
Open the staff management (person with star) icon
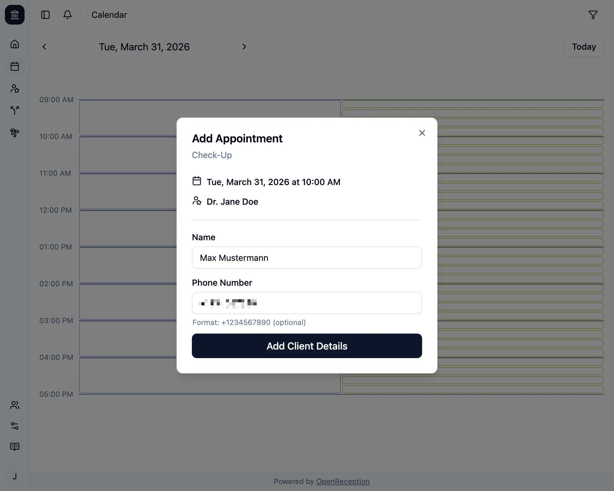point(15,89)
